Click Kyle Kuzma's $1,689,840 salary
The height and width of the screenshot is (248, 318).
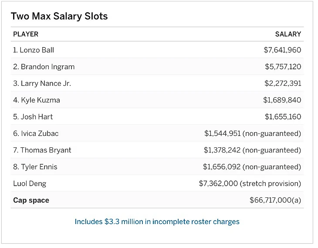coord(282,100)
